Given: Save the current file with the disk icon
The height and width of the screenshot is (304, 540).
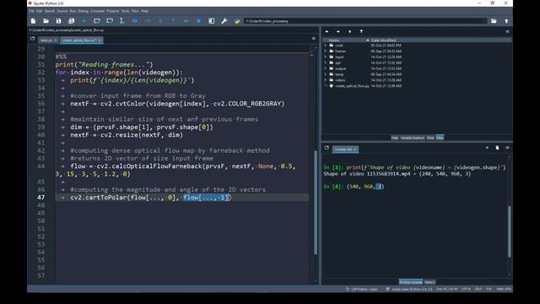Looking at the screenshot, I should [58, 21].
